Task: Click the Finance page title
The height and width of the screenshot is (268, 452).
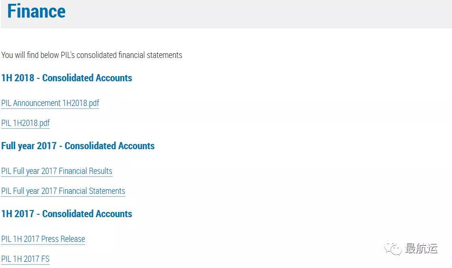Action: click(x=36, y=11)
